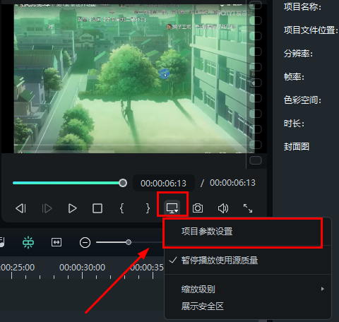The width and height of the screenshot is (339, 322).
Task: Play the preview video
Action: [72, 208]
